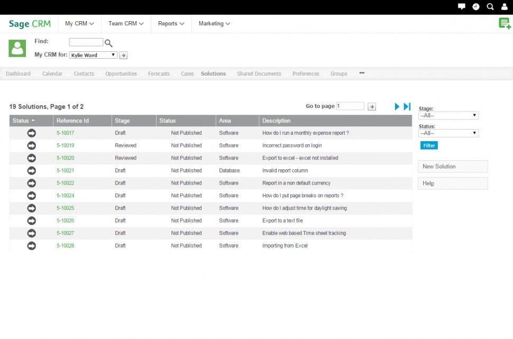The height and width of the screenshot is (339, 513).
Task: Open solution reference 5-10020
Action: 66,158
